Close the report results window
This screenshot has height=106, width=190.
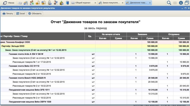tap(189, 8)
